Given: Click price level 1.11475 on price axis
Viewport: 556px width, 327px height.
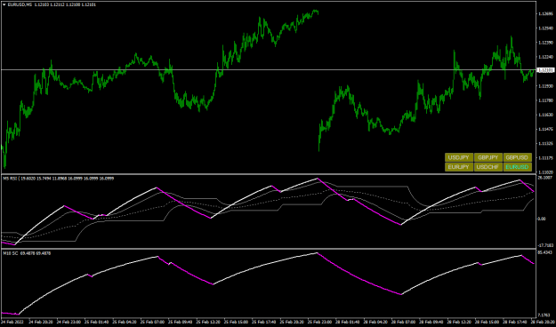Looking at the screenshot, I should (x=545, y=129).
